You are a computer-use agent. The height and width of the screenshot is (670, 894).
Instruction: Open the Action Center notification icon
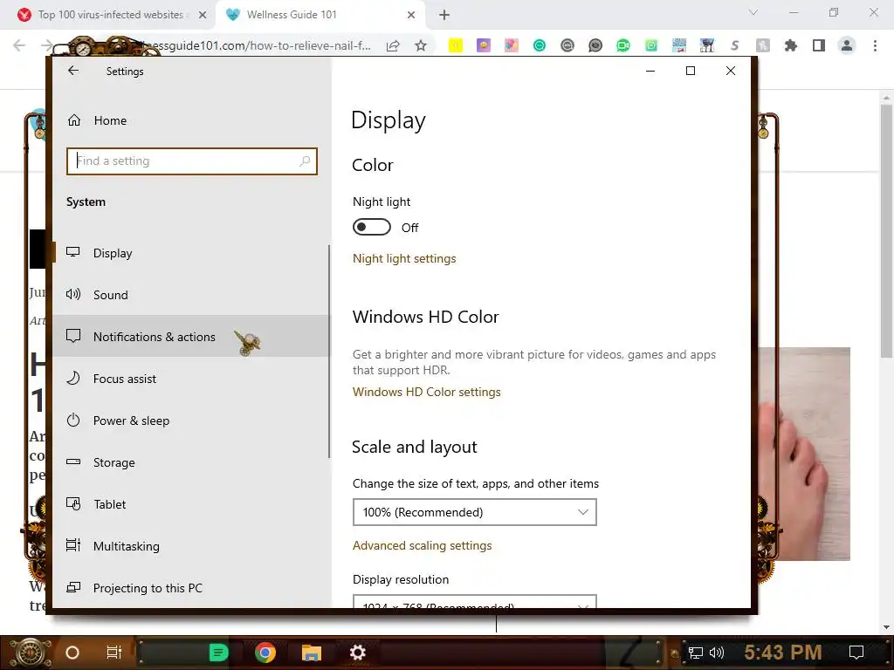point(856,653)
